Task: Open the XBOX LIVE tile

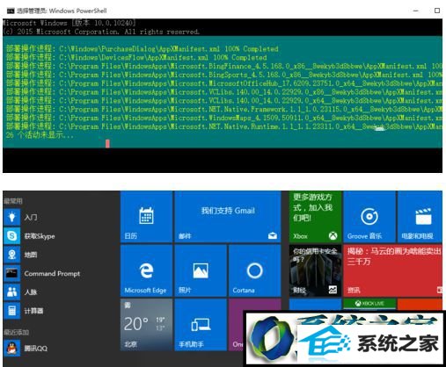Action: pos(369,304)
